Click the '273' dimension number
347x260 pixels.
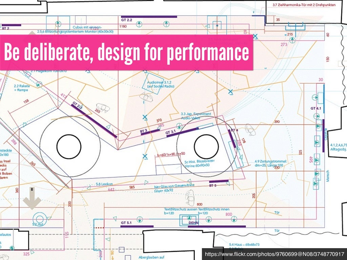(284, 44)
